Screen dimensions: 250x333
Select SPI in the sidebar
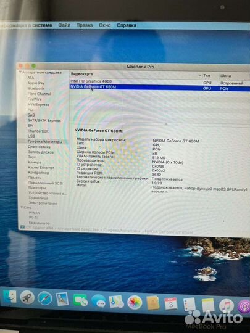click(x=30, y=126)
